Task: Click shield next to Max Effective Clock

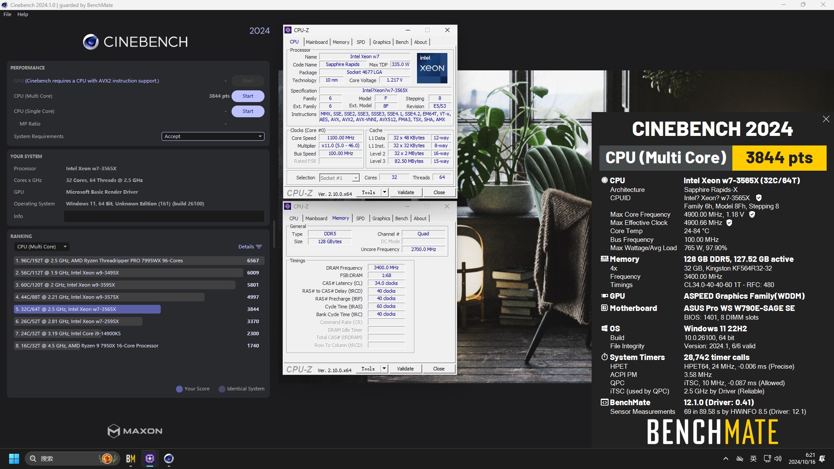Action: (x=729, y=223)
